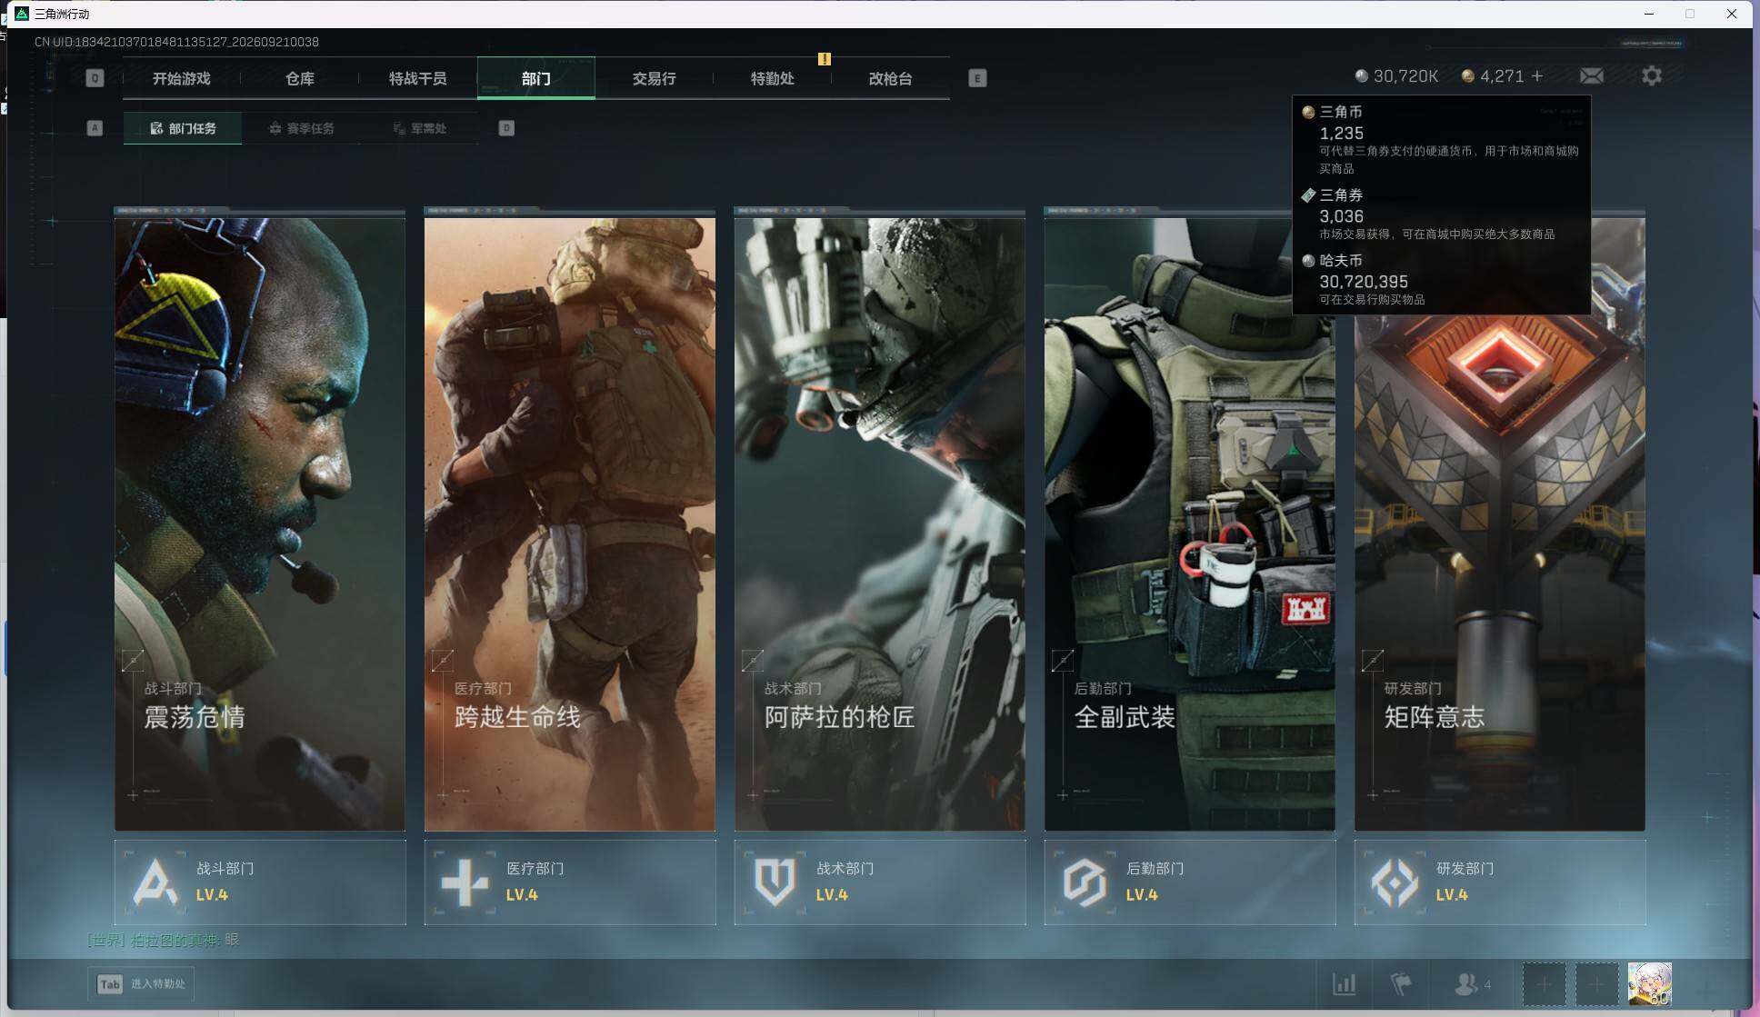Click the [世界] chat message line

(164, 940)
